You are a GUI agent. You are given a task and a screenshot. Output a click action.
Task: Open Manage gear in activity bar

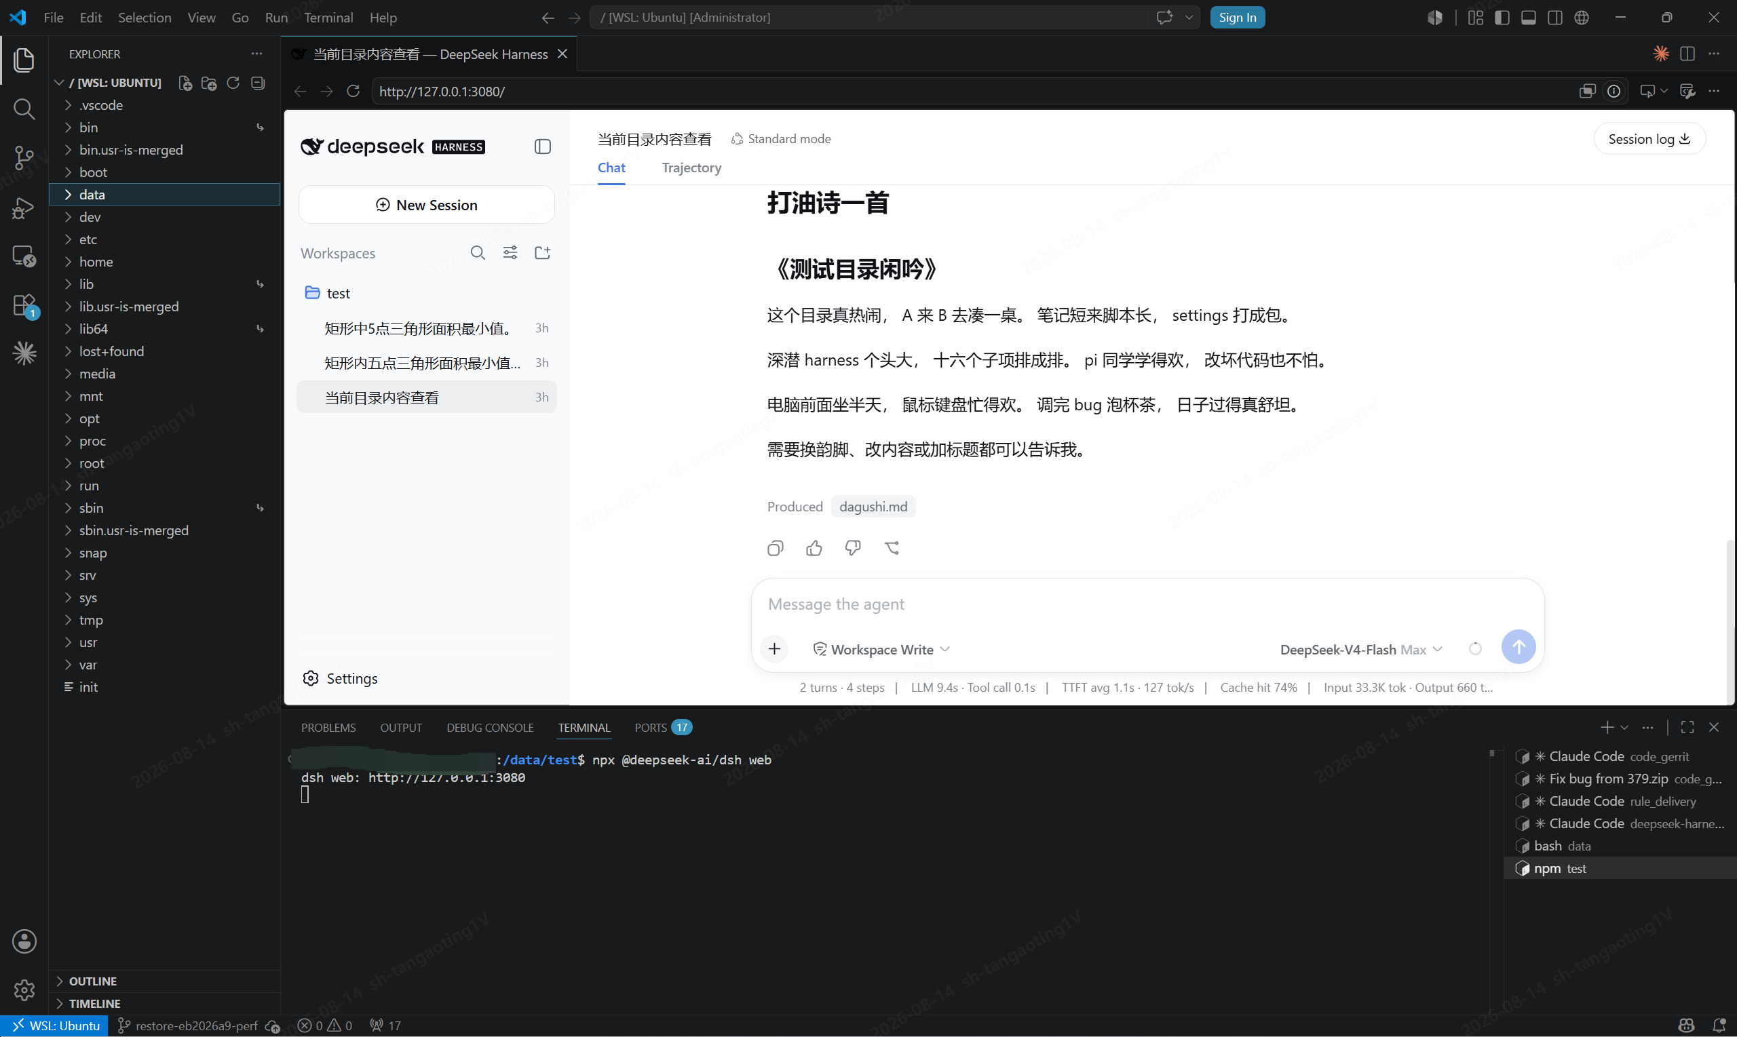point(24,990)
